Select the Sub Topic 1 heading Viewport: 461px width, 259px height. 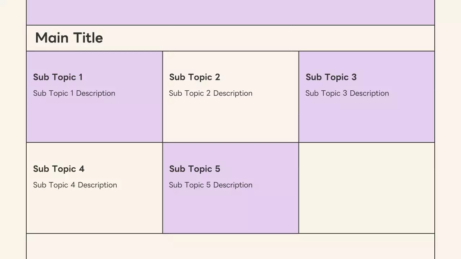click(x=58, y=77)
